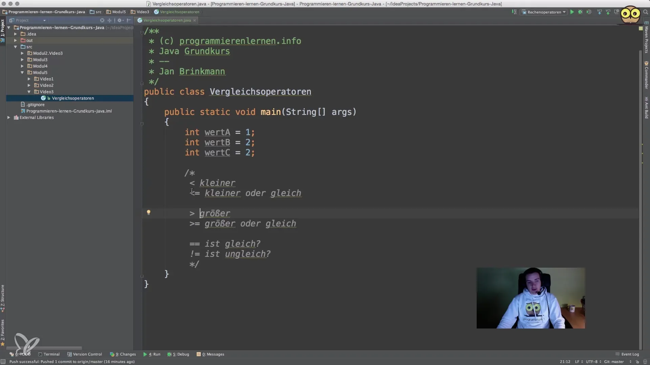
Task: Open Search Everywhere magnifier icon
Action: (645, 12)
